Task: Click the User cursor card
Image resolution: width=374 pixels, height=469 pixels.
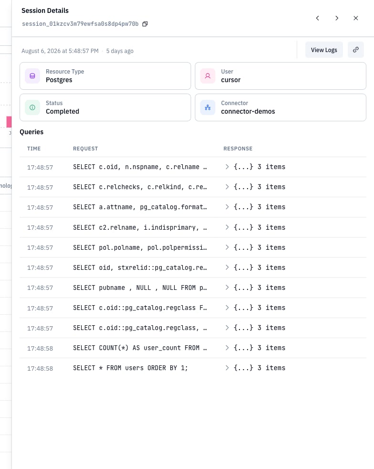Action: coord(280,76)
